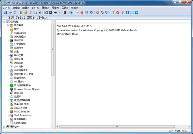Click the green 自动运行程序 tree icon

(x=12, y=85)
